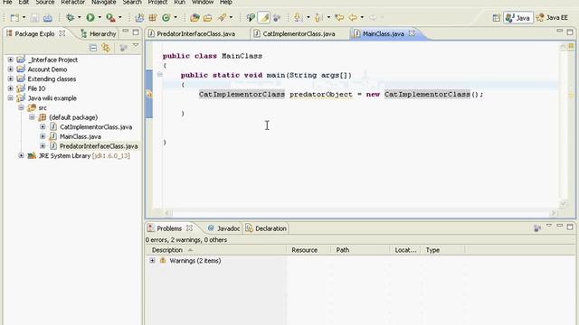Open the Run button dropdown arrow
Viewport: 579px width, 325px height.
(100, 17)
